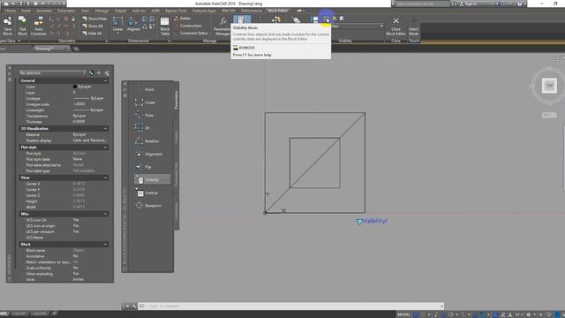Toggle UCS icon On value
Image resolution: width=565 pixels, height=318 pixels.
(x=76, y=220)
